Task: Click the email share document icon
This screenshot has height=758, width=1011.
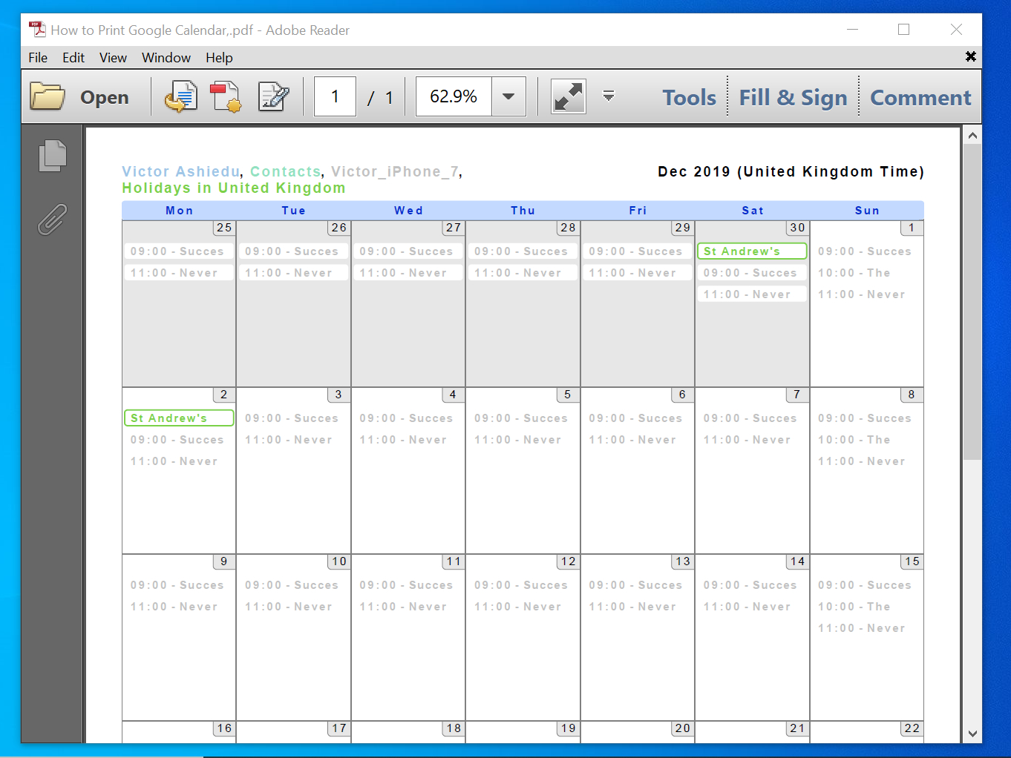Action: coord(180,96)
